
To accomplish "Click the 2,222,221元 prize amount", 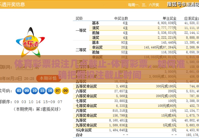I will click(x=167, y=38).
